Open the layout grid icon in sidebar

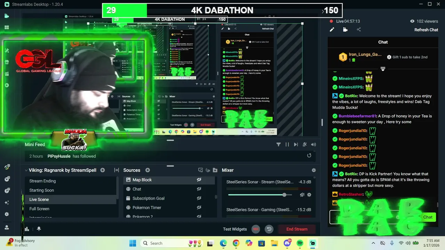pyautogui.click(x=7, y=27)
